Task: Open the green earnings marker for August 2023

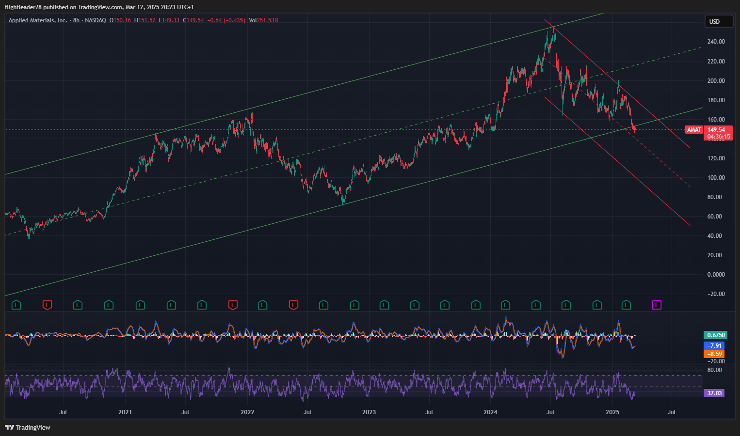Action: pos(445,305)
